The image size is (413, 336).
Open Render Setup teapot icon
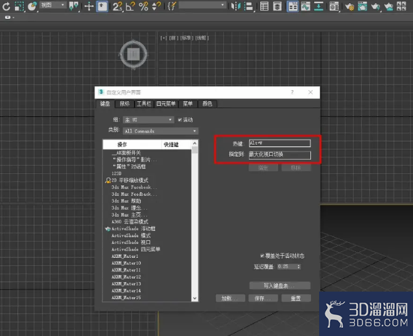click(349, 6)
